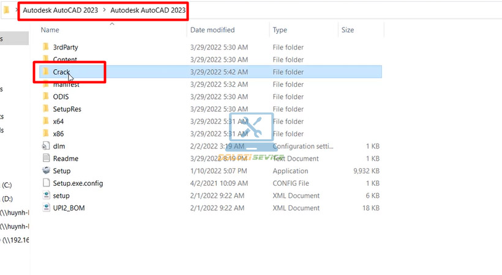
Task: Sort the list by the Type column
Action: 280,30
